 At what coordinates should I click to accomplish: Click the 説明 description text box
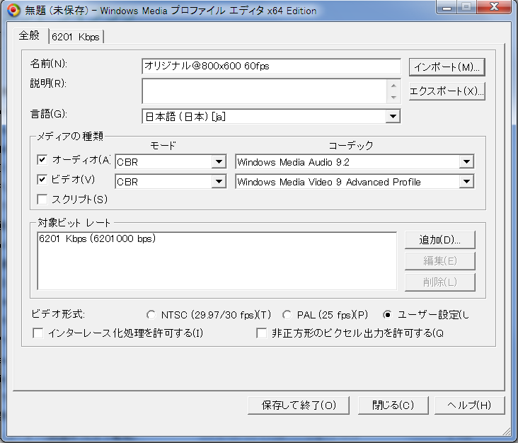point(264,91)
